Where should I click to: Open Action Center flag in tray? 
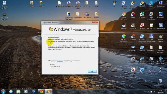pyautogui.click(x=151, y=92)
